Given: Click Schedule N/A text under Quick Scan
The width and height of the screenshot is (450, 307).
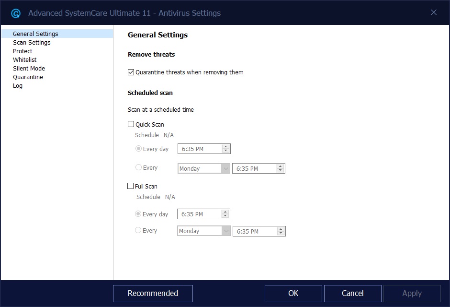Looking at the screenshot, I should [x=155, y=135].
